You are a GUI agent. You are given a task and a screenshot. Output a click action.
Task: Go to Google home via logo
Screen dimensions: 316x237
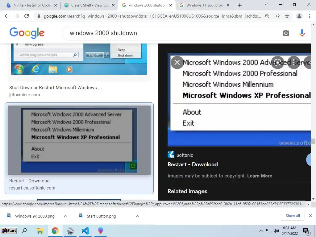click(x=27, y=33)
